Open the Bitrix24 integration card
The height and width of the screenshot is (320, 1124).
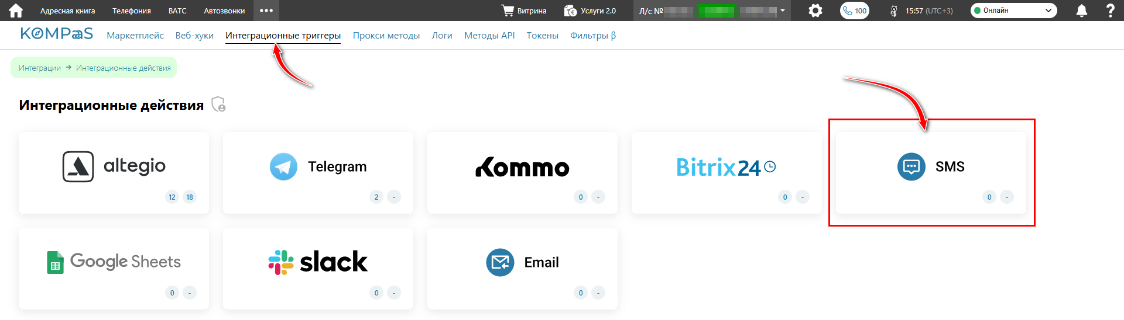click(x=727, y=173)
